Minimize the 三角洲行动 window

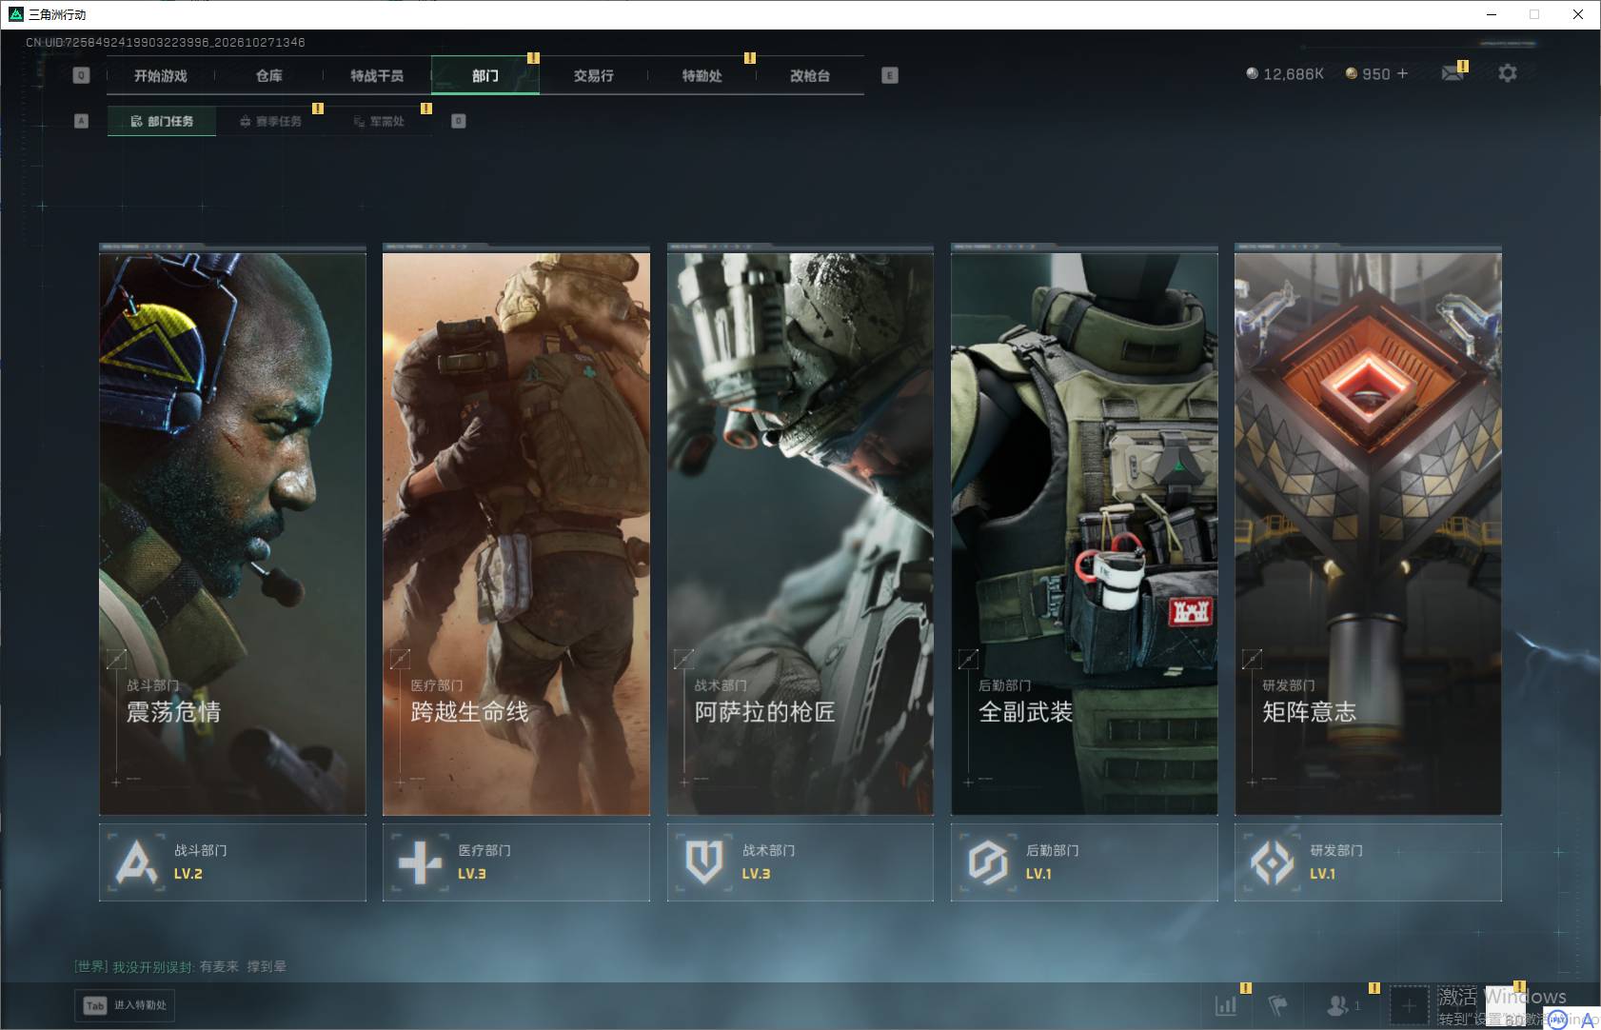pyautogui.click(x=1492, y=14)
